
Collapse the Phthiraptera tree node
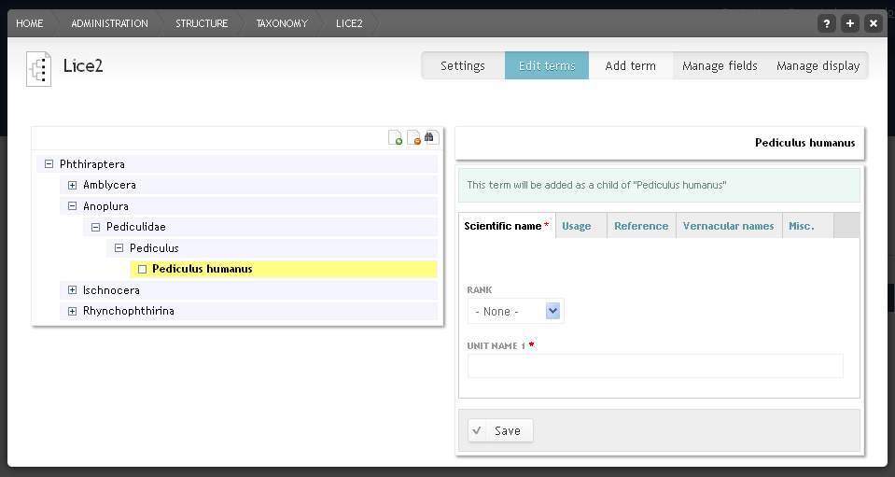click(49, 164)
